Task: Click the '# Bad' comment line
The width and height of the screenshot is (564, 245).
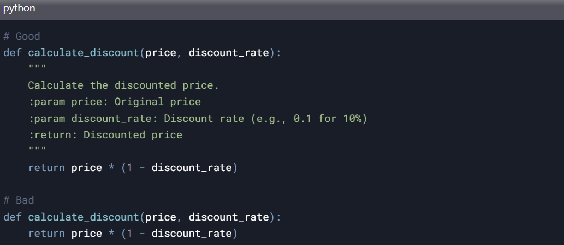Action: pyautogui.click(x=19, y=200)
